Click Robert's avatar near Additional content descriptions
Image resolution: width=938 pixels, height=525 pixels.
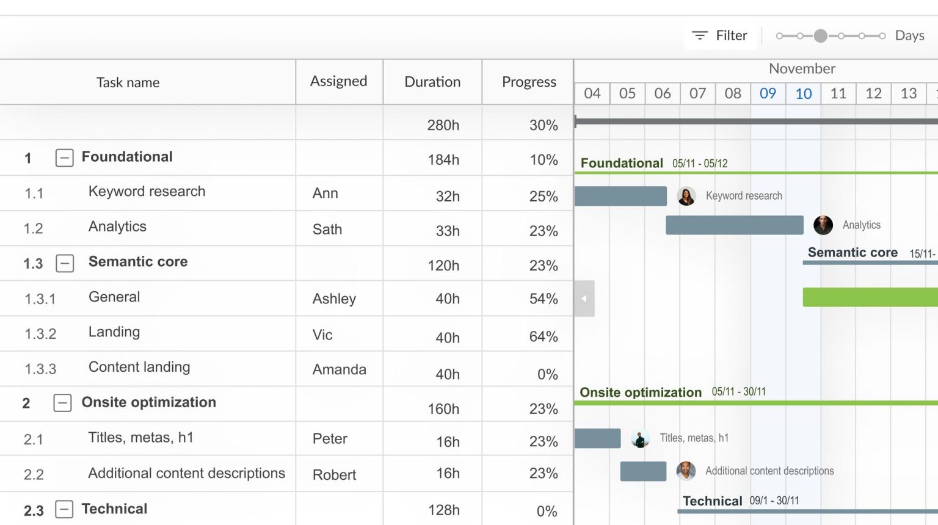pos(686,471)
